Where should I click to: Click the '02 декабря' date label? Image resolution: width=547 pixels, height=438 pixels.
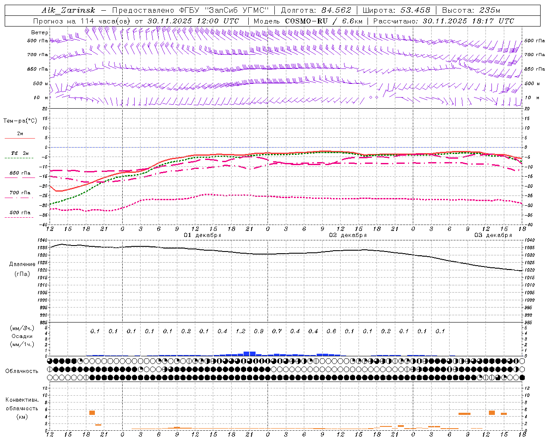348,235
